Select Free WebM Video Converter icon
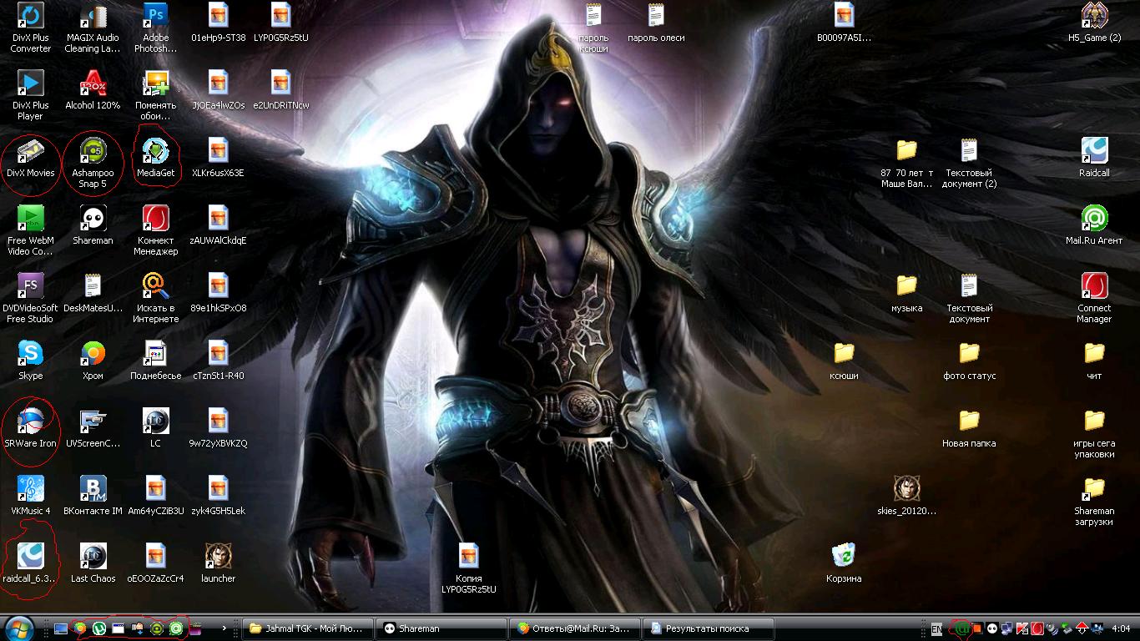 30,230
